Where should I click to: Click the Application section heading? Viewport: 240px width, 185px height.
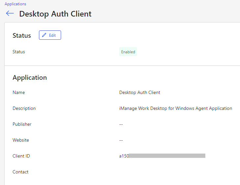click(30, 78)
